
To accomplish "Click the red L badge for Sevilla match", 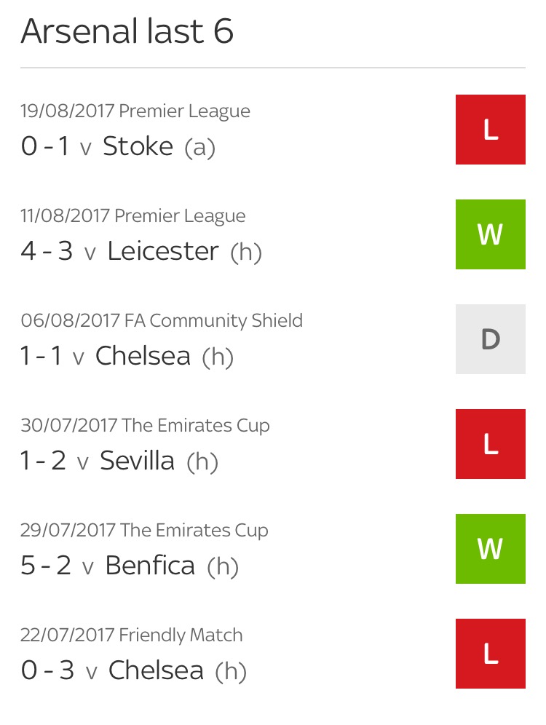I will tap(490, 444).
